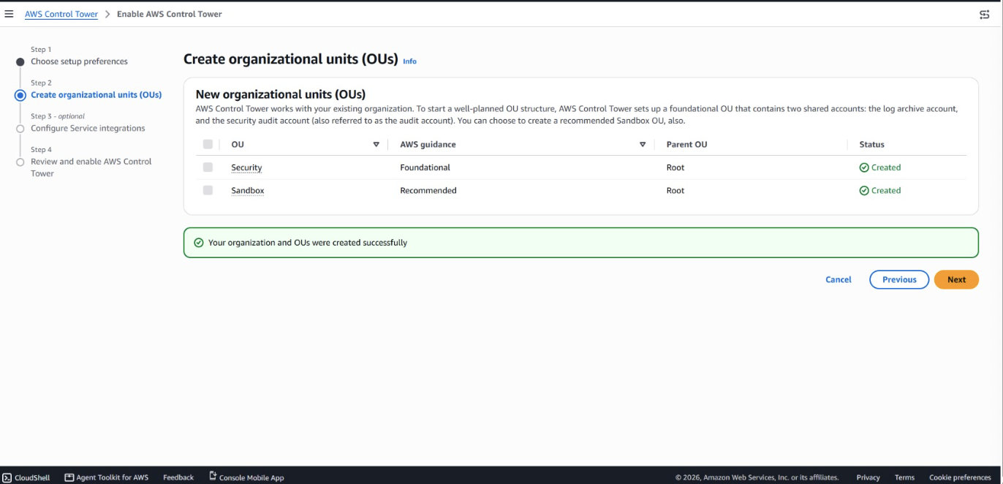This screenshot has height=484, width=1003.
Task: Click the success banner check icon
Action: click(x=198, y=243)
